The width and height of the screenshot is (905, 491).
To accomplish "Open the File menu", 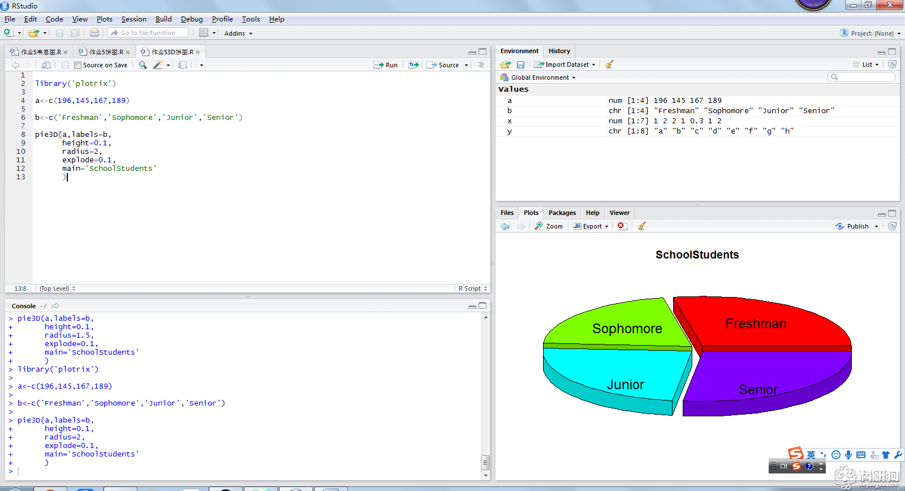I will [10, 19].
